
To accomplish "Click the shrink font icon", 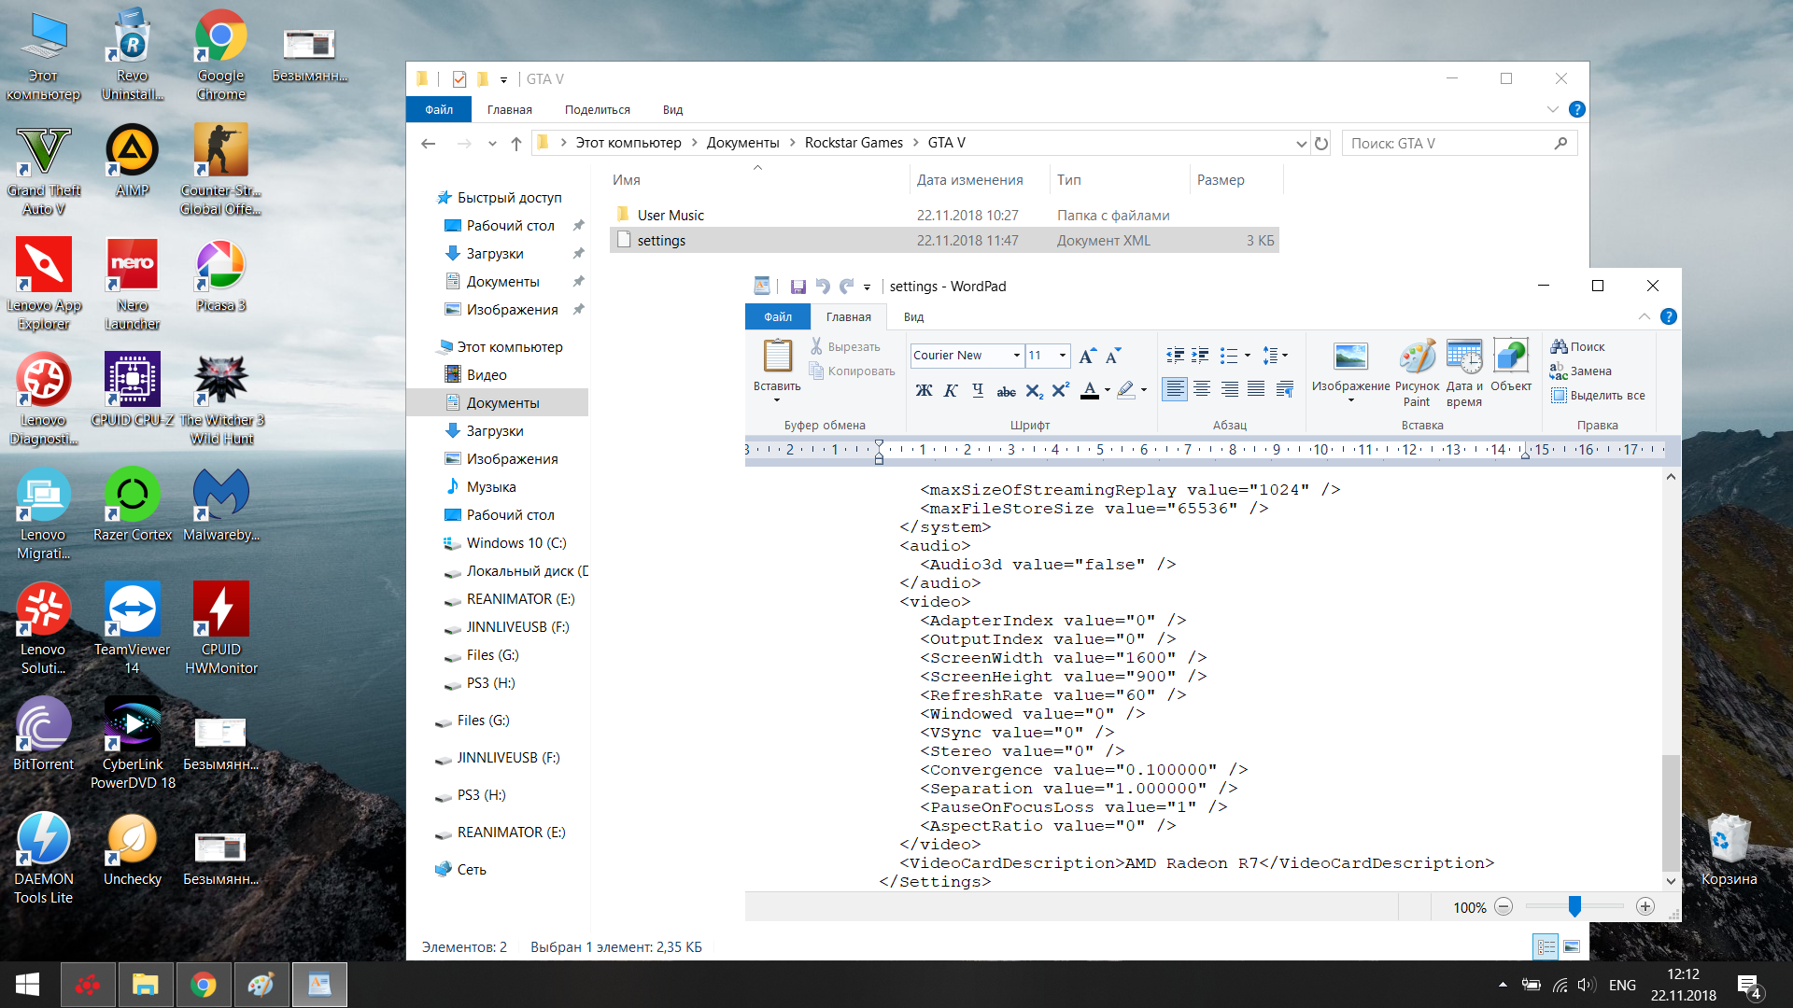I will click(x=1113, y=356).
